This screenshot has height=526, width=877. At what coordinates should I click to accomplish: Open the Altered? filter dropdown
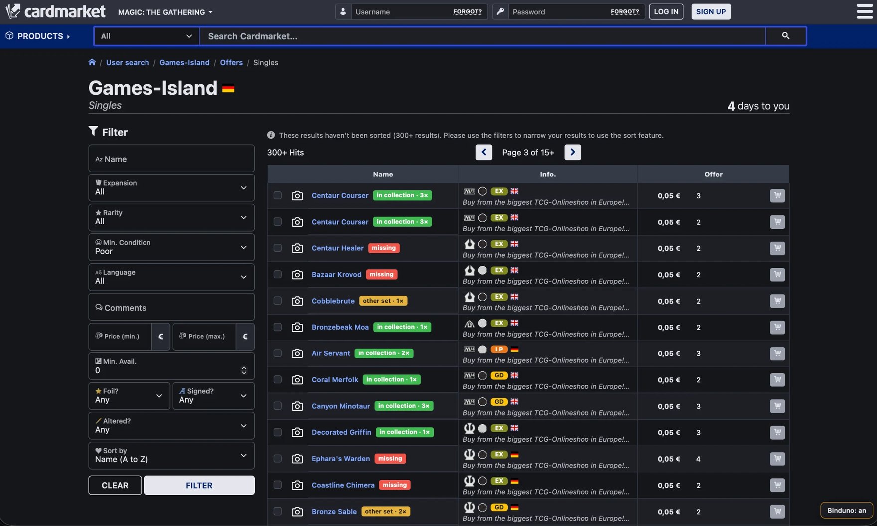[171, 426]
